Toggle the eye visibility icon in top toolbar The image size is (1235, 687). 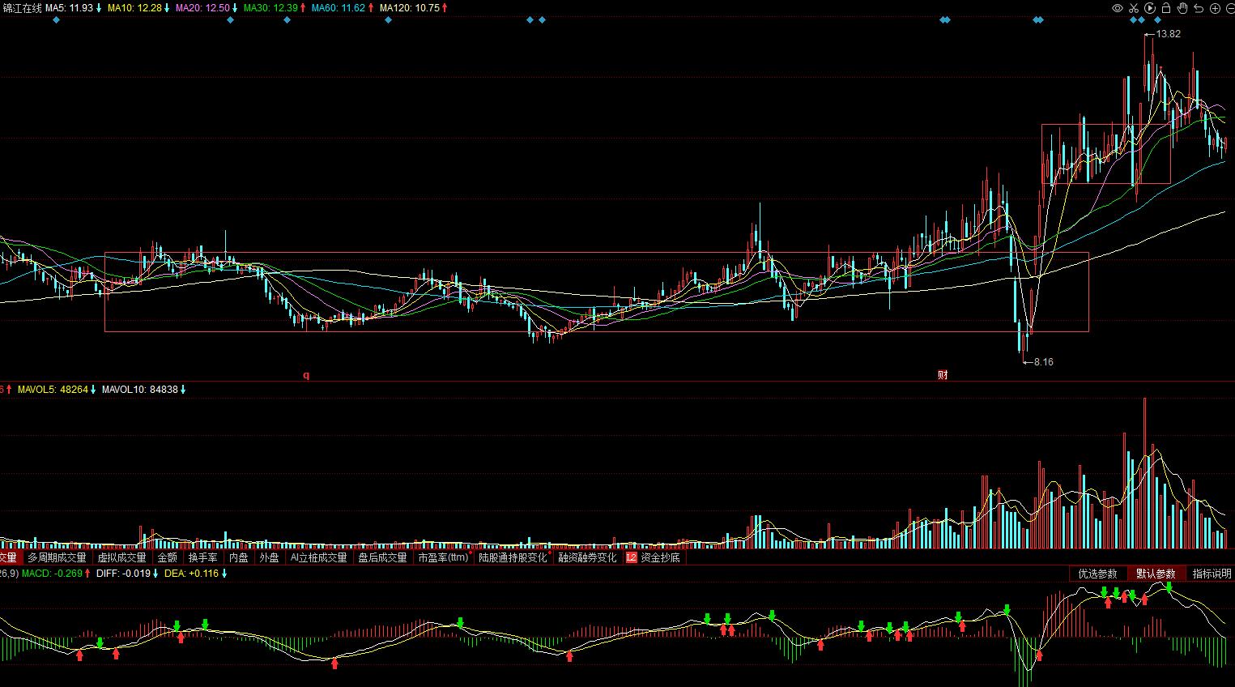click(1118, 8)
